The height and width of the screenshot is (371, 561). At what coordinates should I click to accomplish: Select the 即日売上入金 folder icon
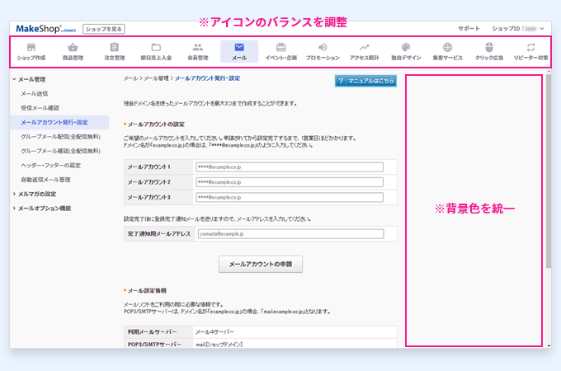156,48
